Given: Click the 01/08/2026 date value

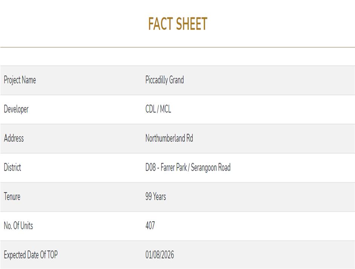Looking at the screenshot, I should 160,255.
